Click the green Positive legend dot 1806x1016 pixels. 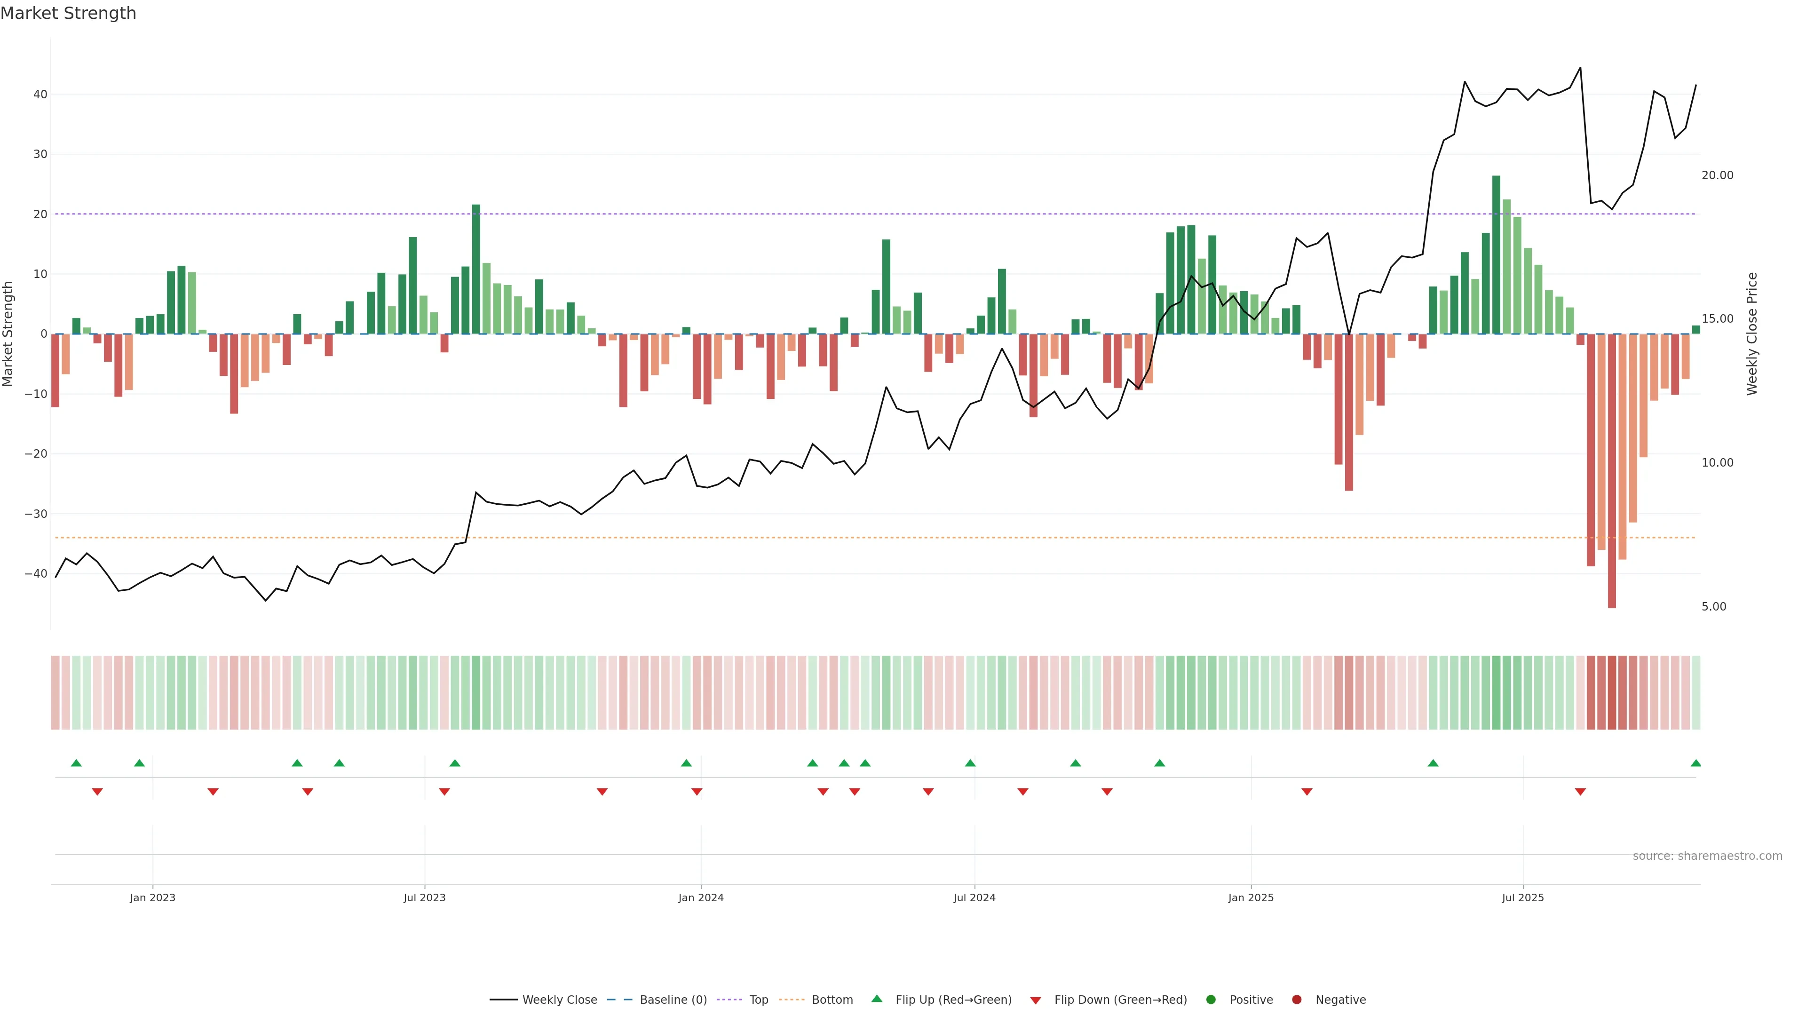click(1211, 999)
